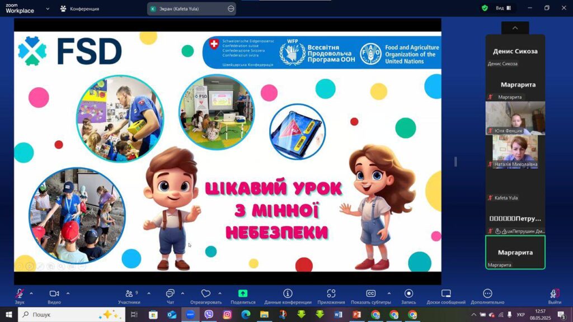The height and width of the screenshot is (322, 573).
Task: Select Наталія Миколаївна video thumbnail
Action: tap(515, 152)
